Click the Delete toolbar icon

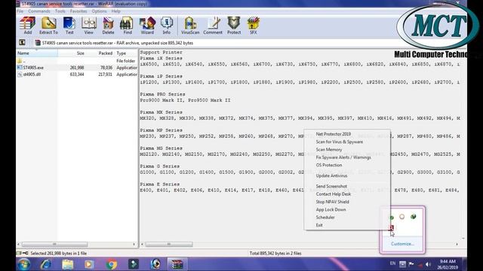pyautogui.click(x=108, y=26)
